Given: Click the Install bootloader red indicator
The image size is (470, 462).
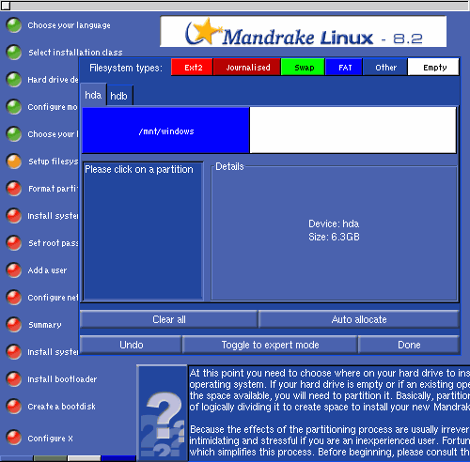Looking at the screenshot, I should (14, 379).
